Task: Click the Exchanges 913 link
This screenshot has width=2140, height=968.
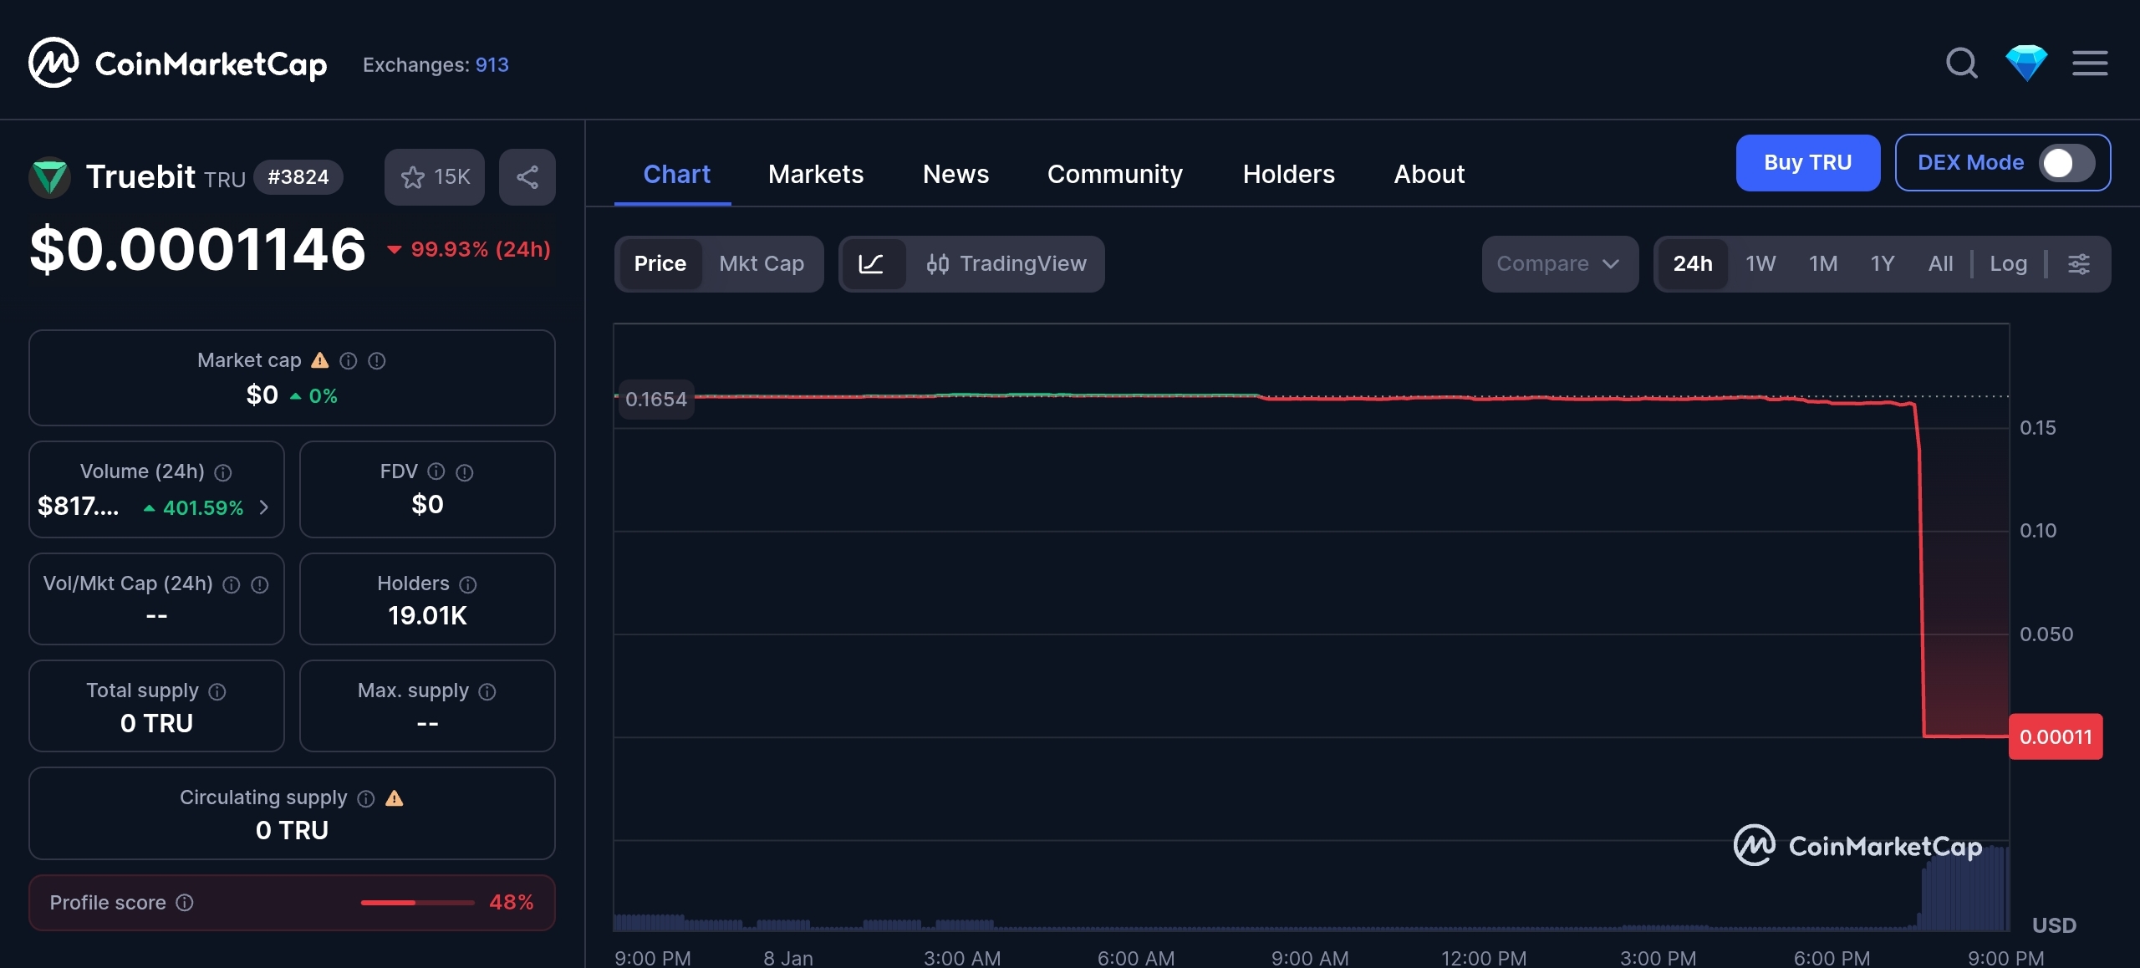Action: 492,65
